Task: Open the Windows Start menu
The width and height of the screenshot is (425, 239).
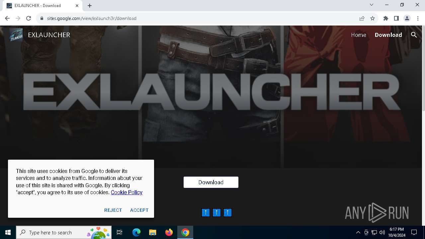Action: (8, 232)
